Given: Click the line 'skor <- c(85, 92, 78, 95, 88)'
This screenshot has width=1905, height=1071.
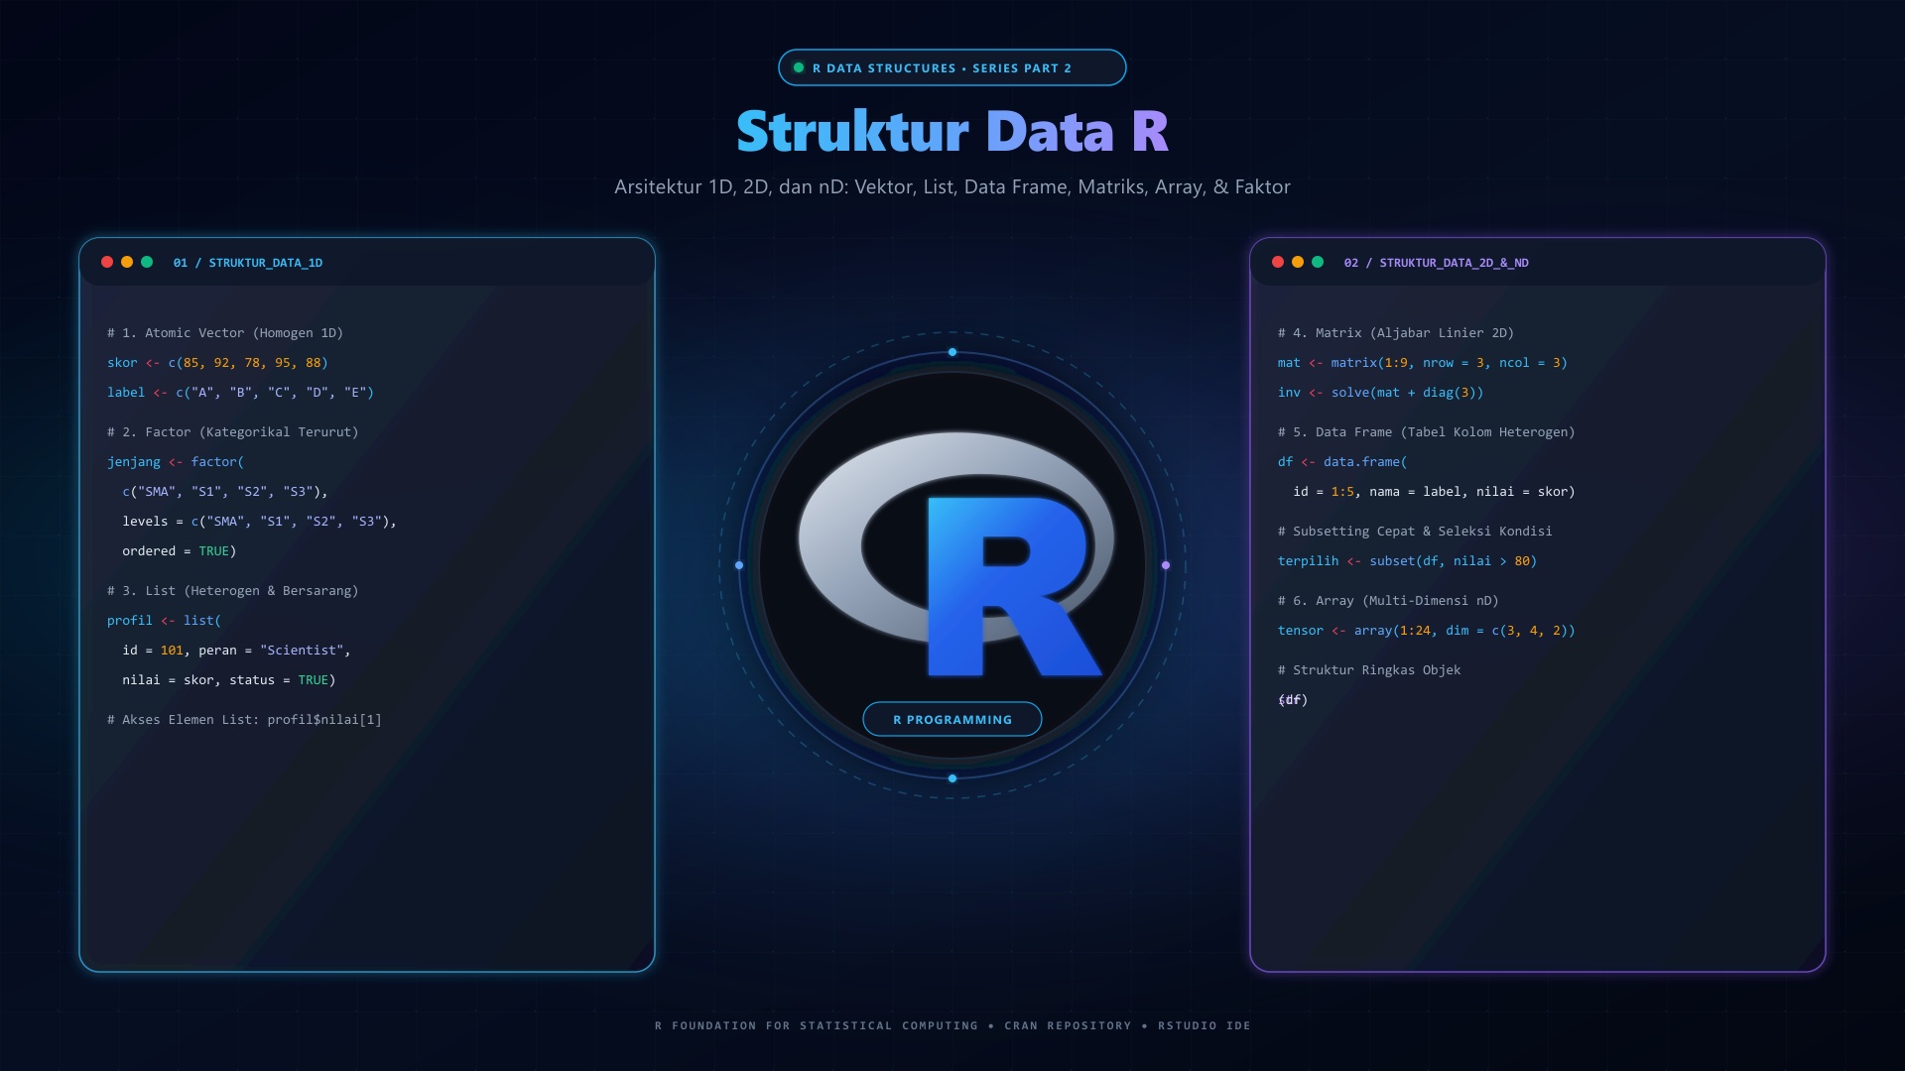Looking at the screenshot, I should (217, 363).
